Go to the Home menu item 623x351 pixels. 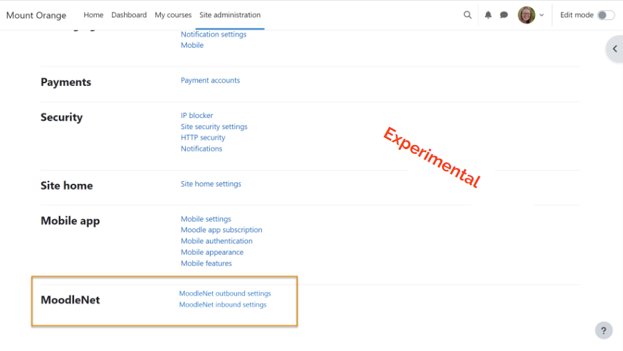click(x=94, y=15)
